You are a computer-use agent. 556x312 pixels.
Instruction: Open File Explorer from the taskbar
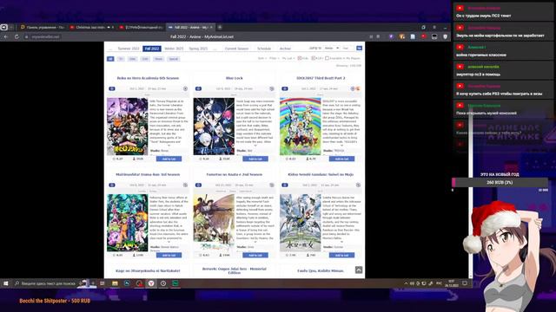(x=115, y=283)
